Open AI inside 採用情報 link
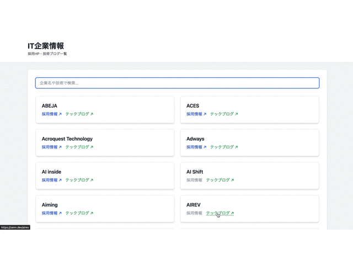 (x=50, y=180)
